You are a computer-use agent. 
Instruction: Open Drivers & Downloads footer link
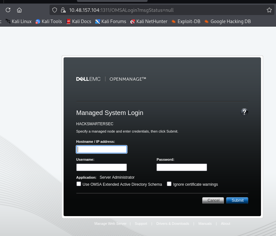(x=172, y=224)
